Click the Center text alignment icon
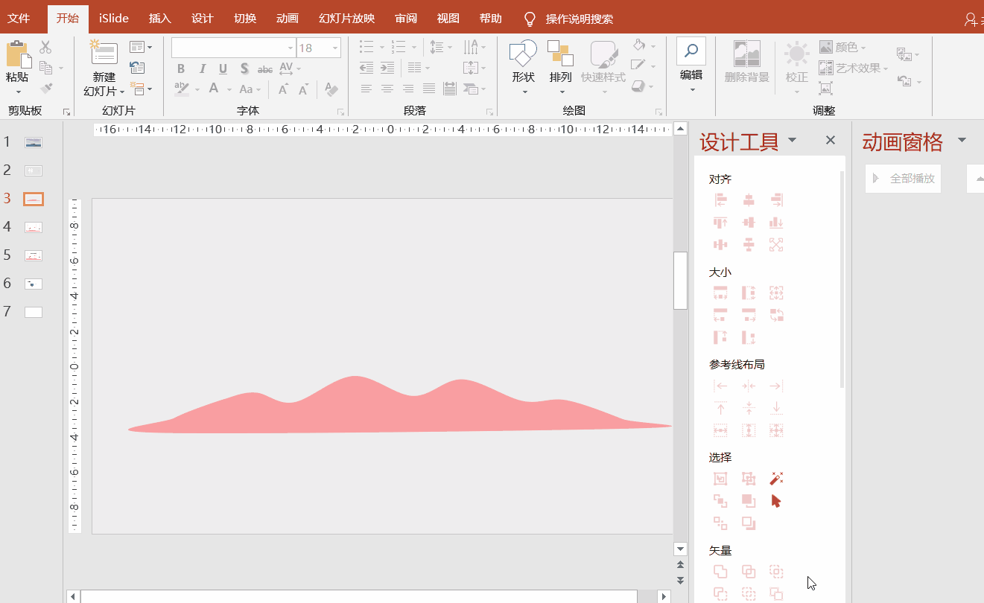984x603 pixels. (387, 89)
